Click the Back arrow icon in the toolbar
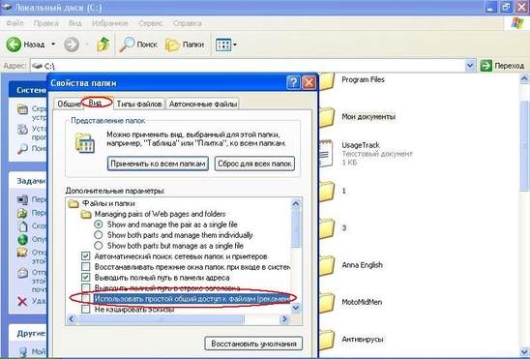Viewport: 530px width, 359px height. click(x=14, y=45)
